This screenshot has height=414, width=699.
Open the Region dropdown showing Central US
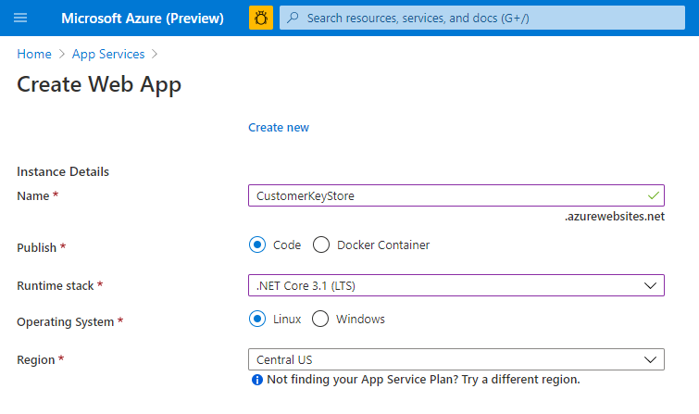coord(456,359)
